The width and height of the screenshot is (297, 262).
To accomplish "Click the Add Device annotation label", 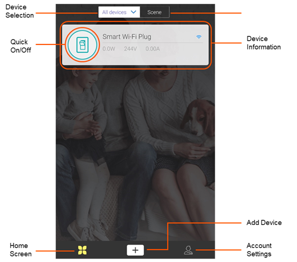I will tap(264, 223).
